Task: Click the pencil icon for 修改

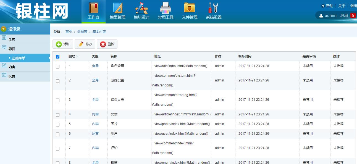Action: pos(81,44)
